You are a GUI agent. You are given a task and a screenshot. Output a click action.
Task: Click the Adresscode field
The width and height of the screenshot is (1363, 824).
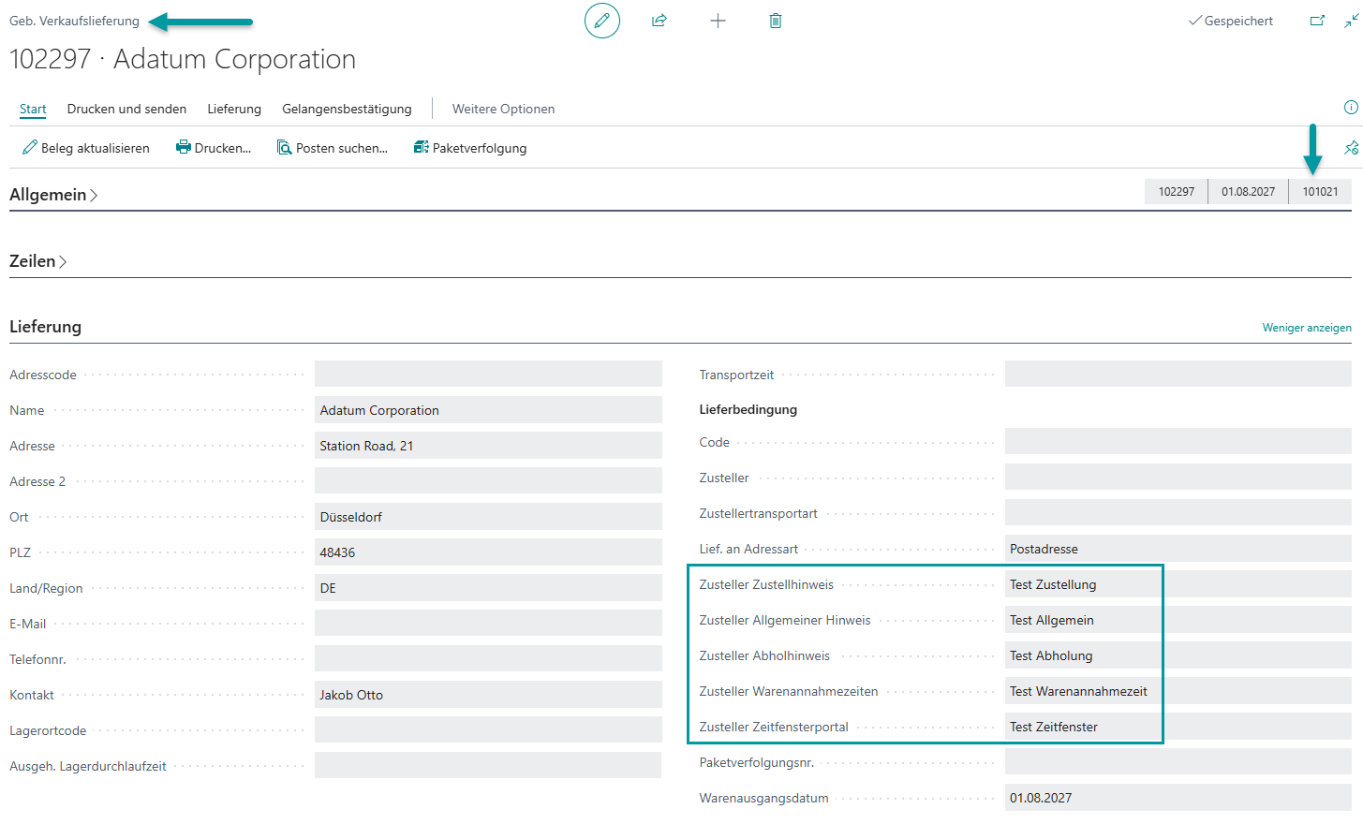[x=488, y=375]
